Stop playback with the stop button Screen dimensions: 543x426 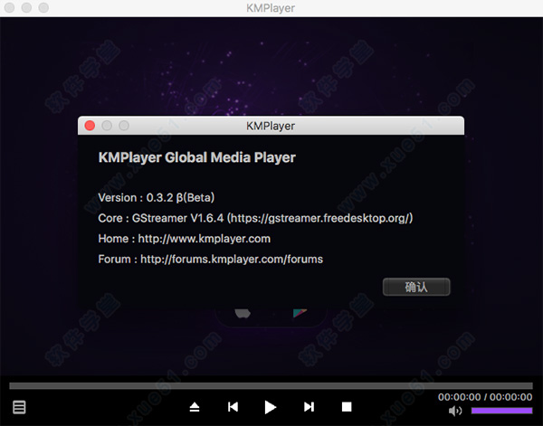(347, 407)
